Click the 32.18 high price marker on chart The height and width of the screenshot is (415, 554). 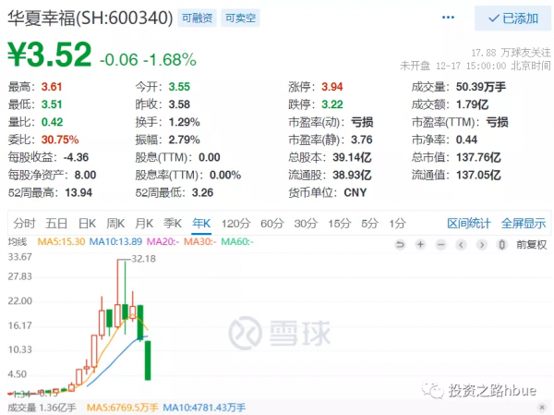[143, 259]
